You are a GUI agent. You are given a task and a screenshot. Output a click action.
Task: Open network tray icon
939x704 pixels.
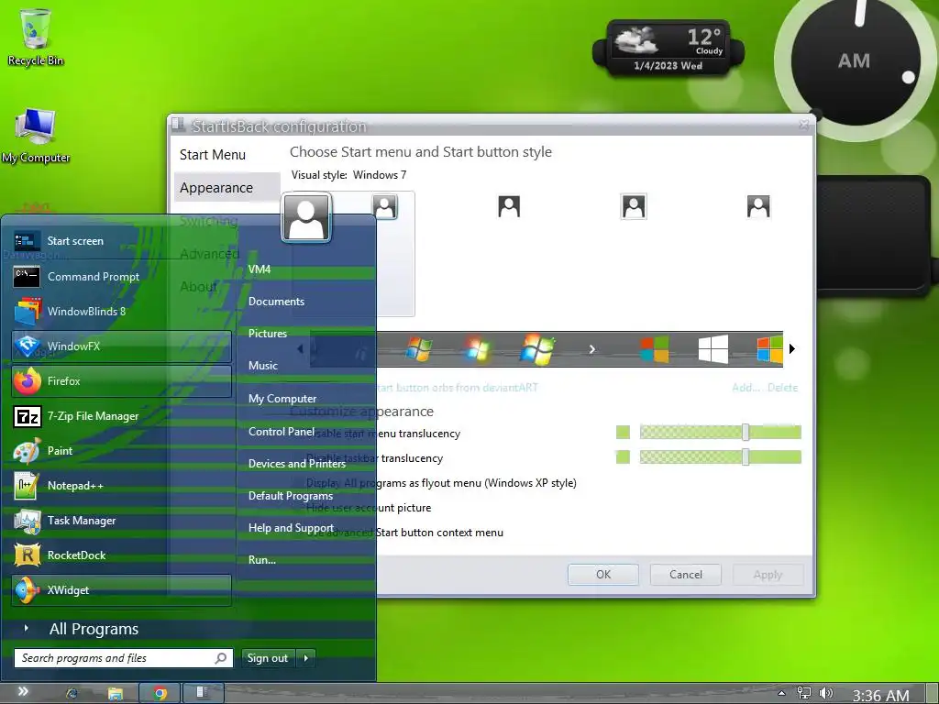coord(803,693)
